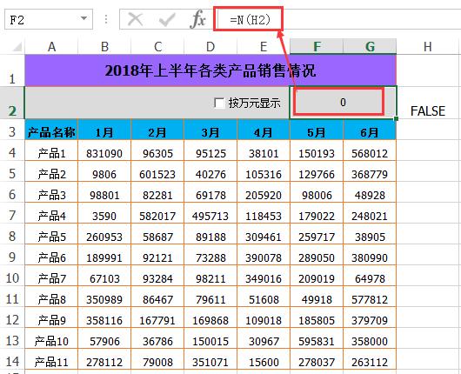Select column D header

click(210, 46)
